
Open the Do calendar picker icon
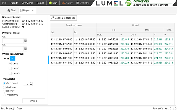coord(25,49)
